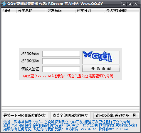The width and height of the screenshot is (141, 133).
Task: Click the 开始查询 button
Action: 101,69
